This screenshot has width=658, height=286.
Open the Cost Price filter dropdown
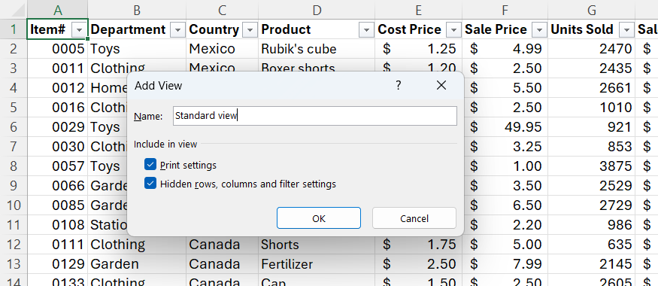tap(453, 30)
